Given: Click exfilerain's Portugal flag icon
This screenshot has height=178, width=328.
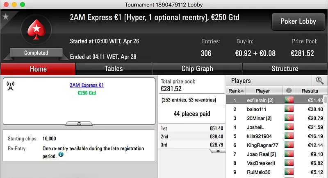Looking at the screenshot, I should 289,100.
